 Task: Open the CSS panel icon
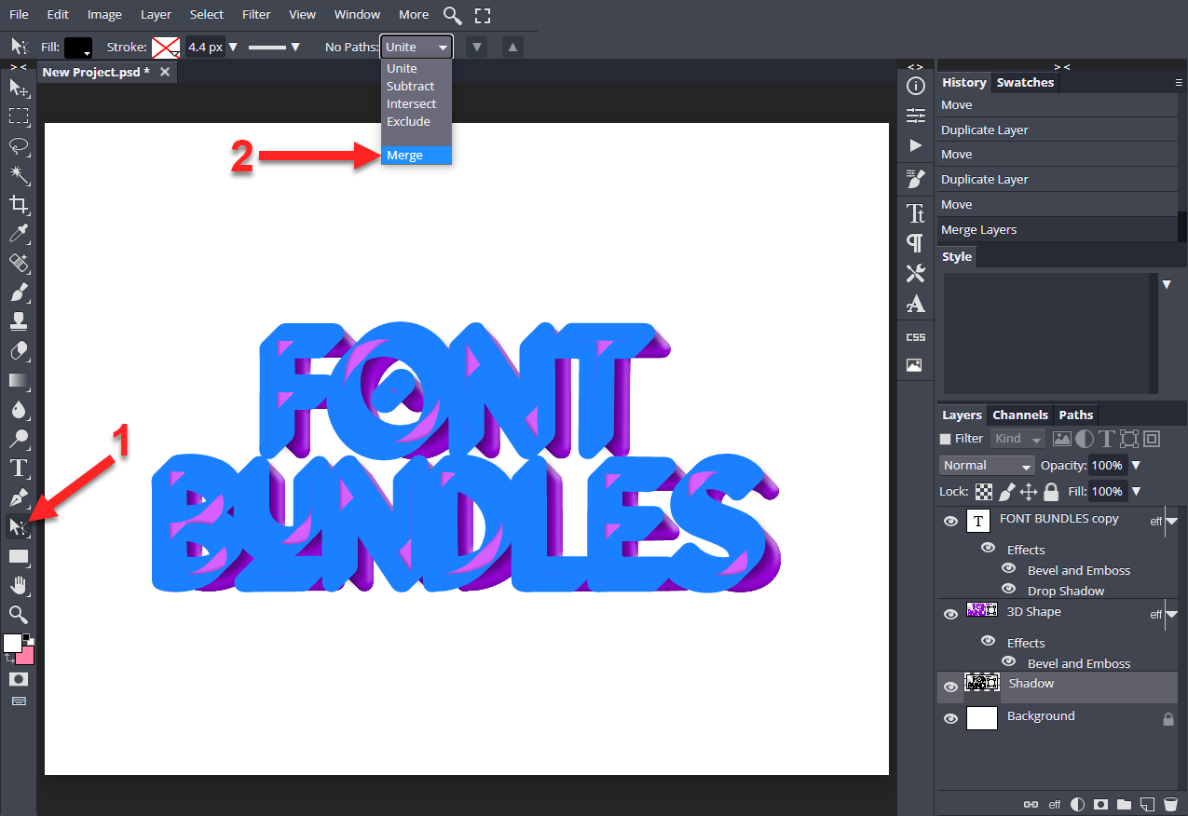click(x=916, y=337)
